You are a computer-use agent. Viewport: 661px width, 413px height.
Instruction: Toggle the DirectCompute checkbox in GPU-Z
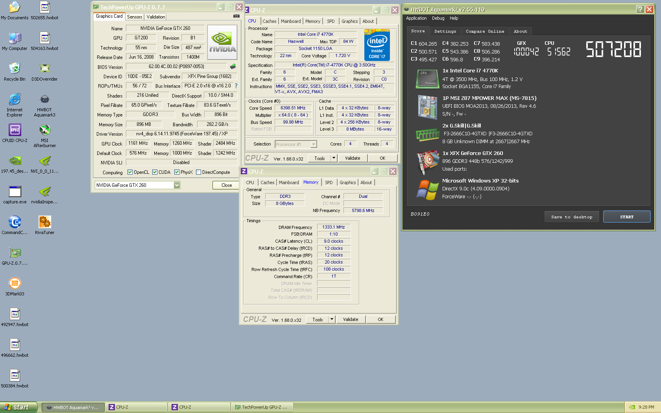(199, 172)
